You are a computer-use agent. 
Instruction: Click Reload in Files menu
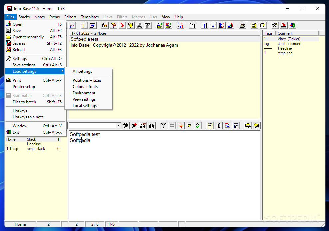coord(35,50)
